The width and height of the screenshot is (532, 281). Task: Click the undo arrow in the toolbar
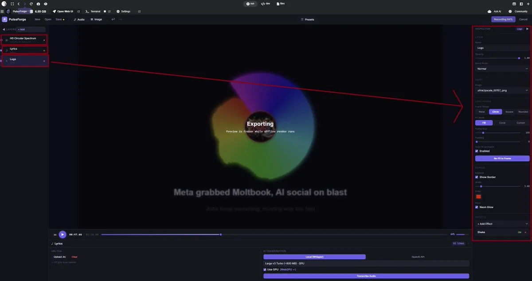click(113, 19)
